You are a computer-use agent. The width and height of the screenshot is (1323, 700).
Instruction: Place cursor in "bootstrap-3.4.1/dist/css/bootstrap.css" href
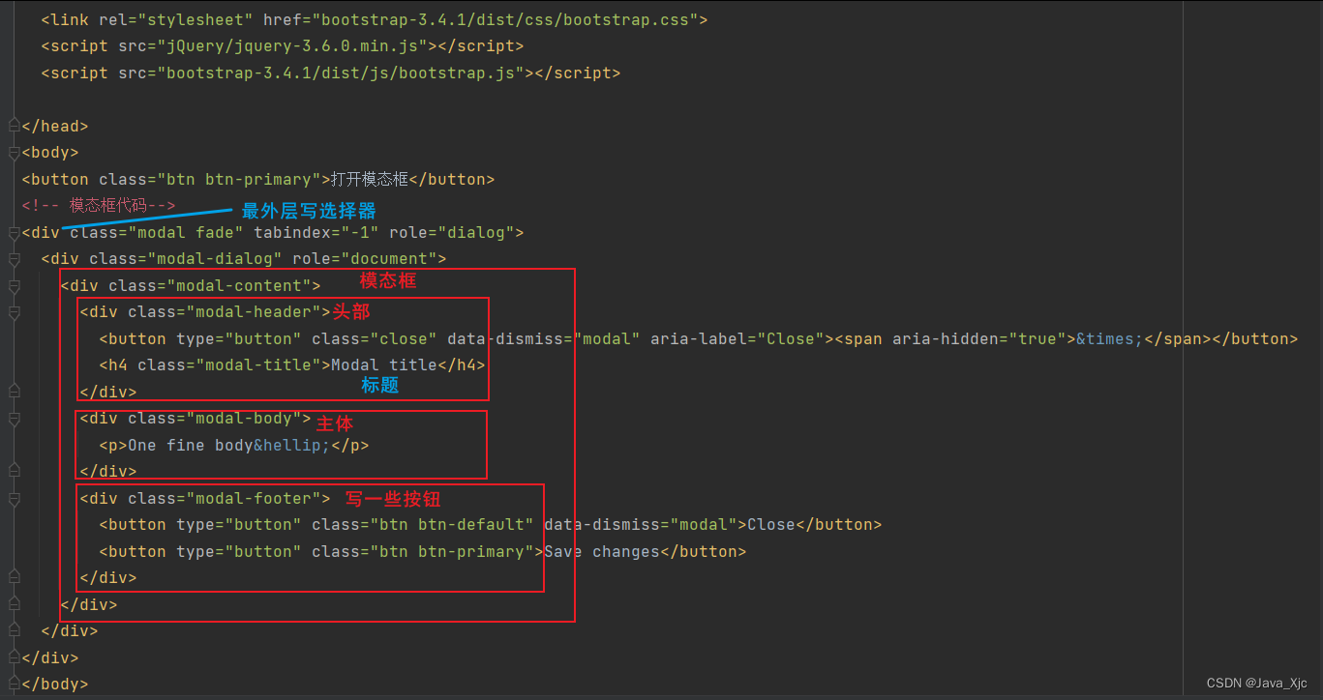(509, 19)
